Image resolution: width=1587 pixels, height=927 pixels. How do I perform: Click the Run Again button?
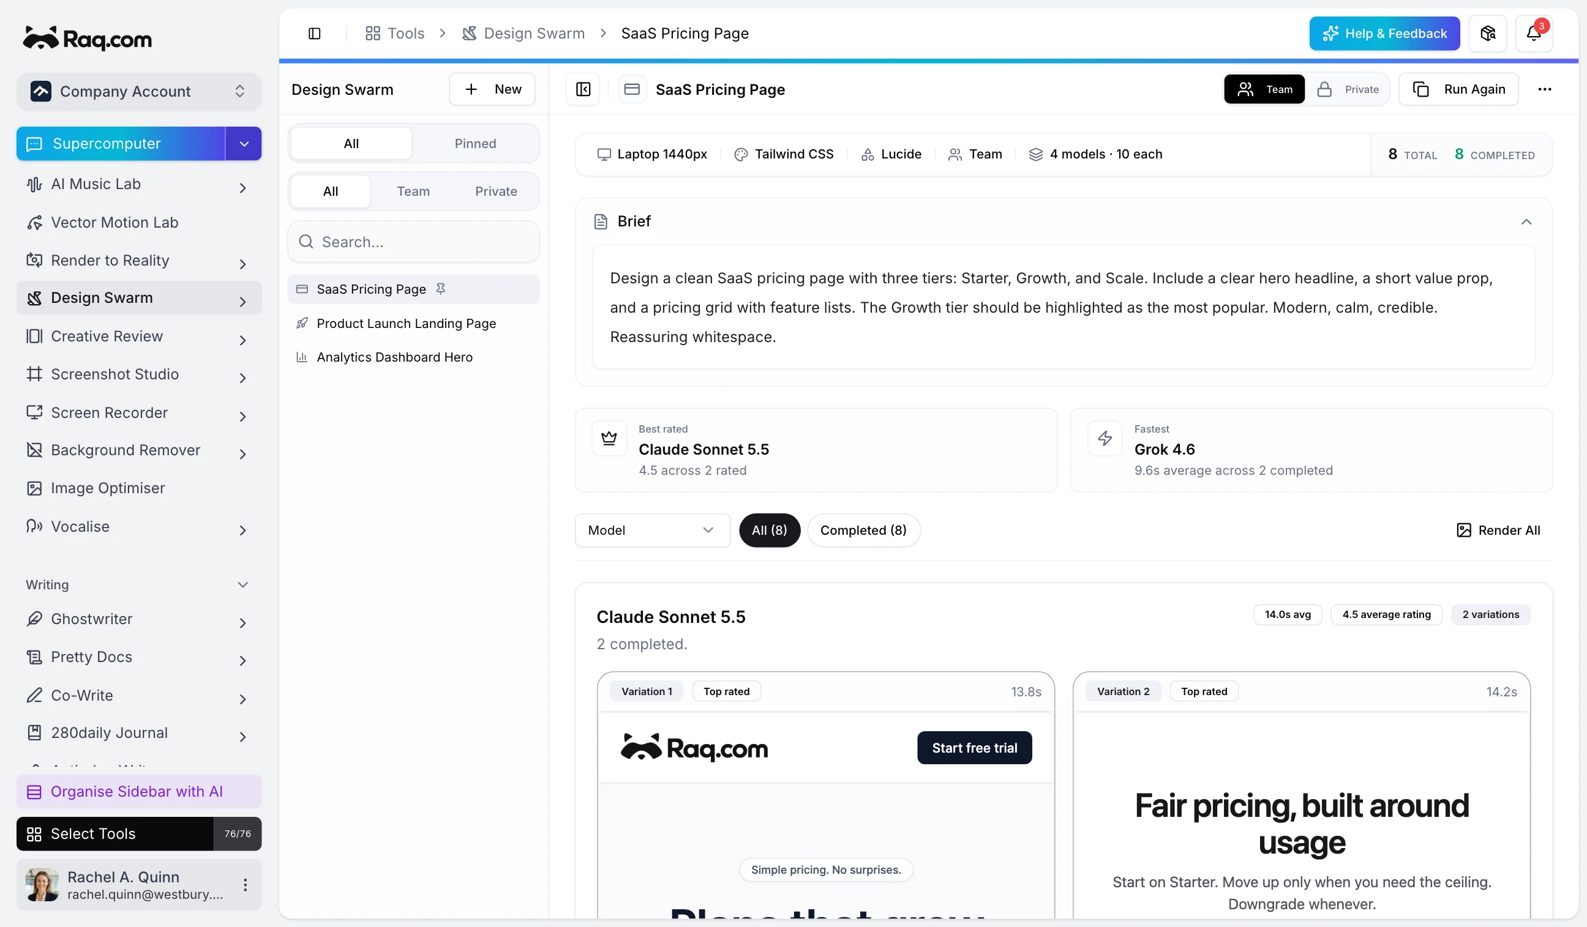coord(1458,89)
